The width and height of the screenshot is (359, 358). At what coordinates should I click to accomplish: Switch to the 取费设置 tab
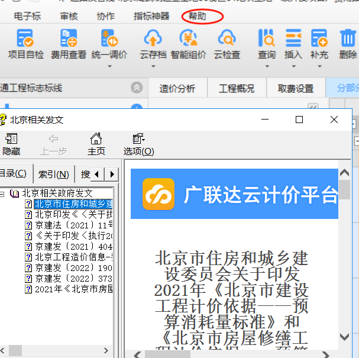tap(296, 88)
